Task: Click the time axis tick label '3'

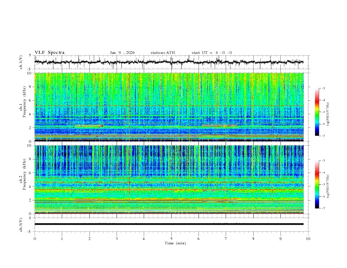Action: click(x=117, y=239)
